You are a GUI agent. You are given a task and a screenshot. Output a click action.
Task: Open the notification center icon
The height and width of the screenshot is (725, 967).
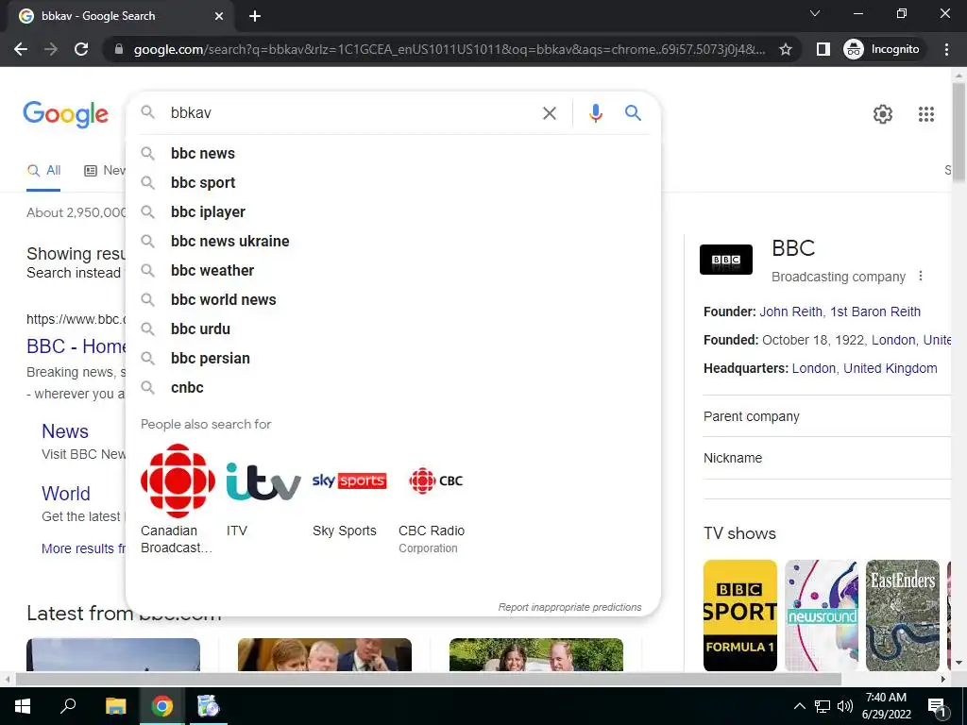point(937,707)
